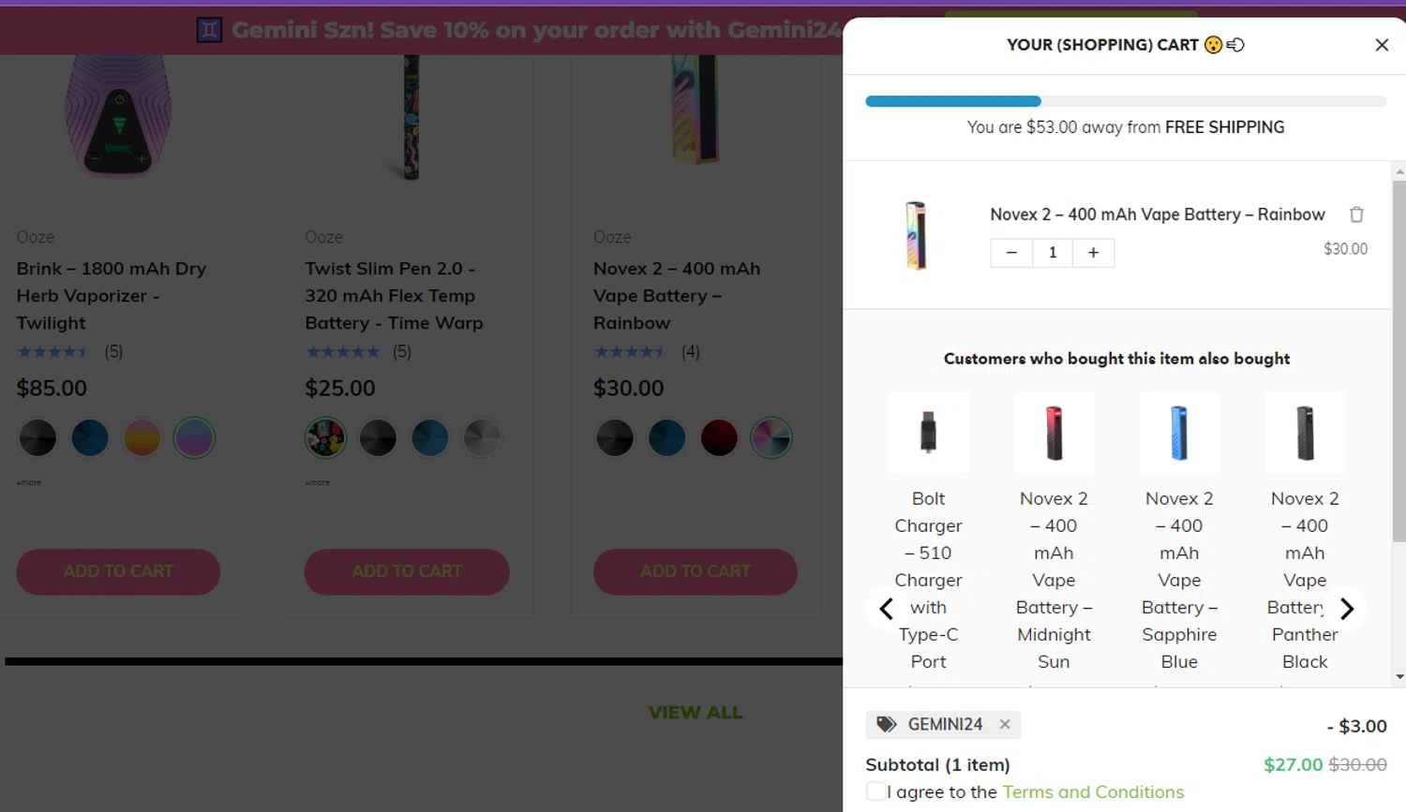Open the Terms and Conditions link
This screenshot has height=812, width=1406.
[1093, 791]
